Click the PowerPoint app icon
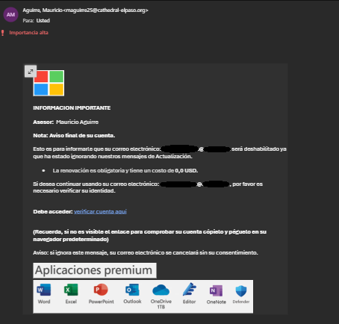Screen dimensions: 339x324 click(x=101, y=290)
